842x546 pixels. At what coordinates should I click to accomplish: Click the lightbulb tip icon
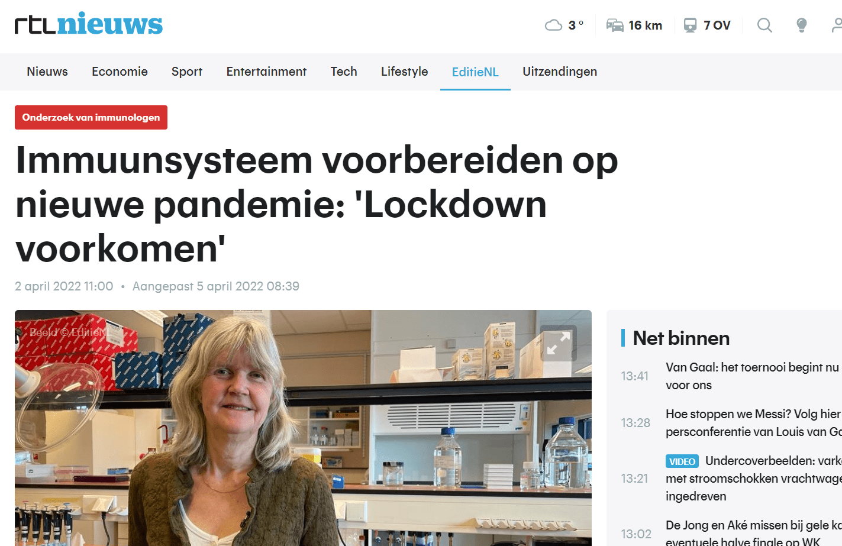[x=802, y=25]
